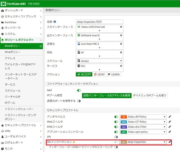The height and width of the screenshot is (152, 180).
Task: Edit the Jitaku-apcl-policy profile with pencil icon
Action: 169,132
